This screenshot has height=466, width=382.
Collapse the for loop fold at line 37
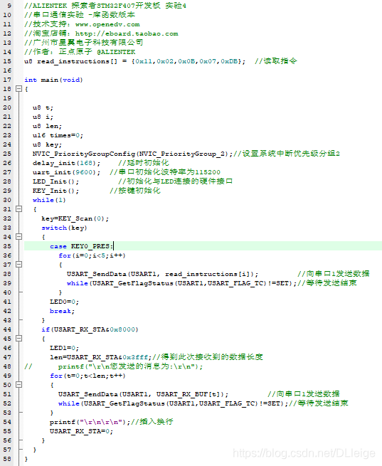point(18,264)
